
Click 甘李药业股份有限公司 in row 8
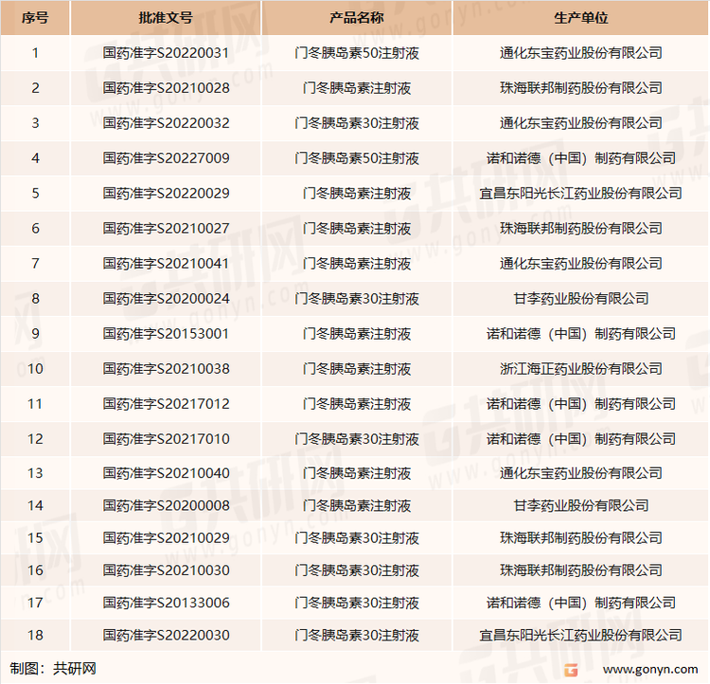point(581,299)
